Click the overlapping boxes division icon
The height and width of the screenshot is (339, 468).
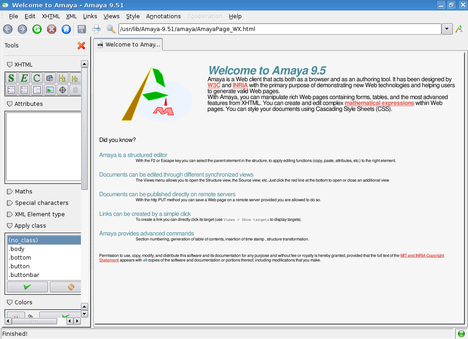click(49, 78)
